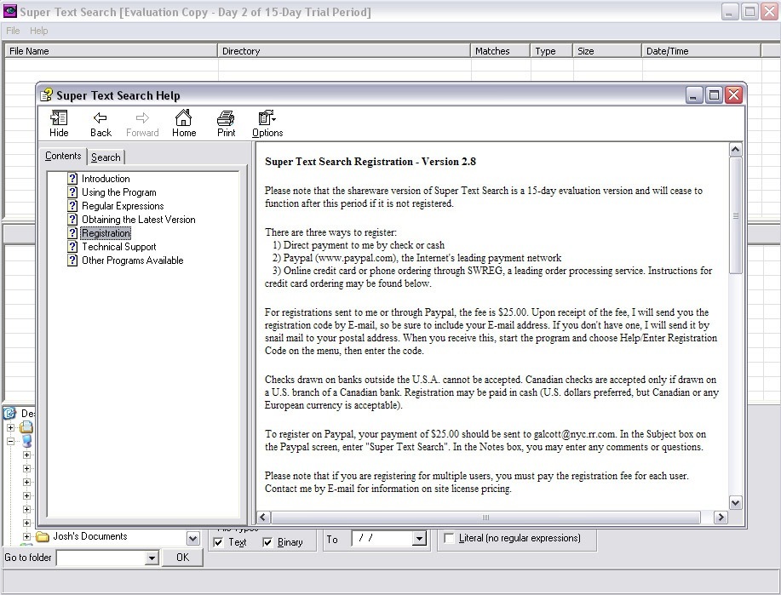
Task: Click the OK button next to Go to folder
Action: pyautogui.click(x=183, y=558)
